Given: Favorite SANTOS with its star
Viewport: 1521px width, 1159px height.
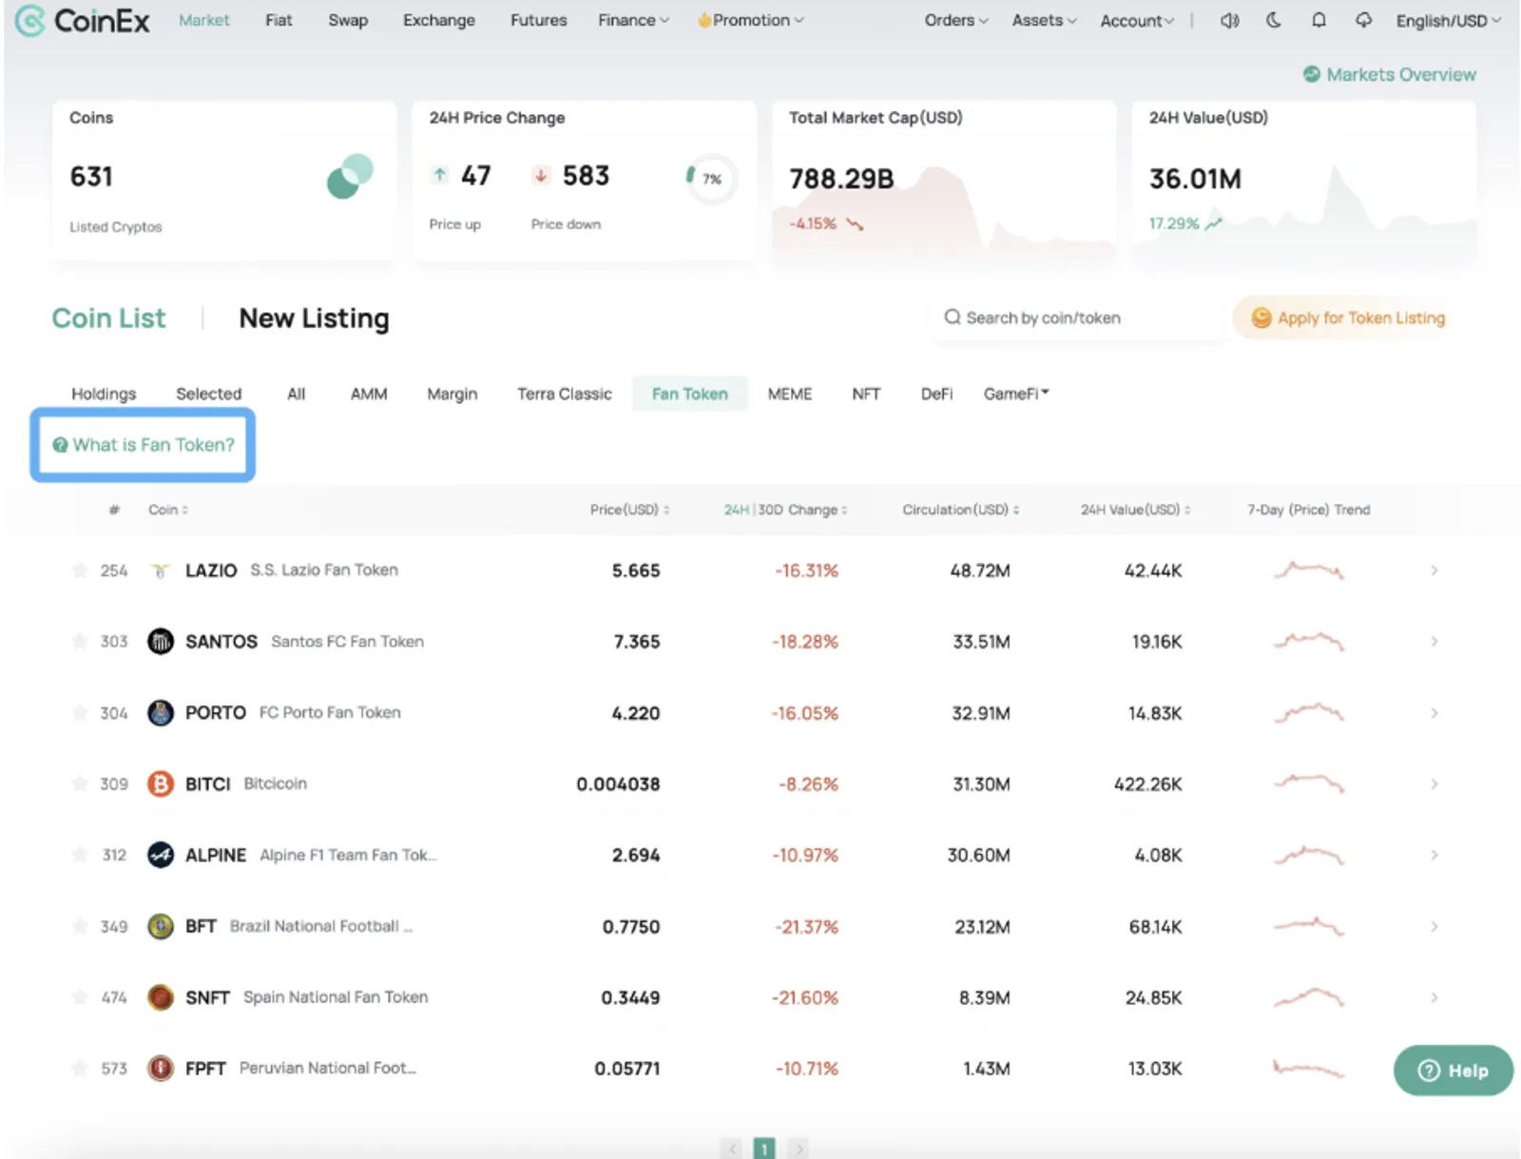Looking at the screenshot, I should 80,641.
